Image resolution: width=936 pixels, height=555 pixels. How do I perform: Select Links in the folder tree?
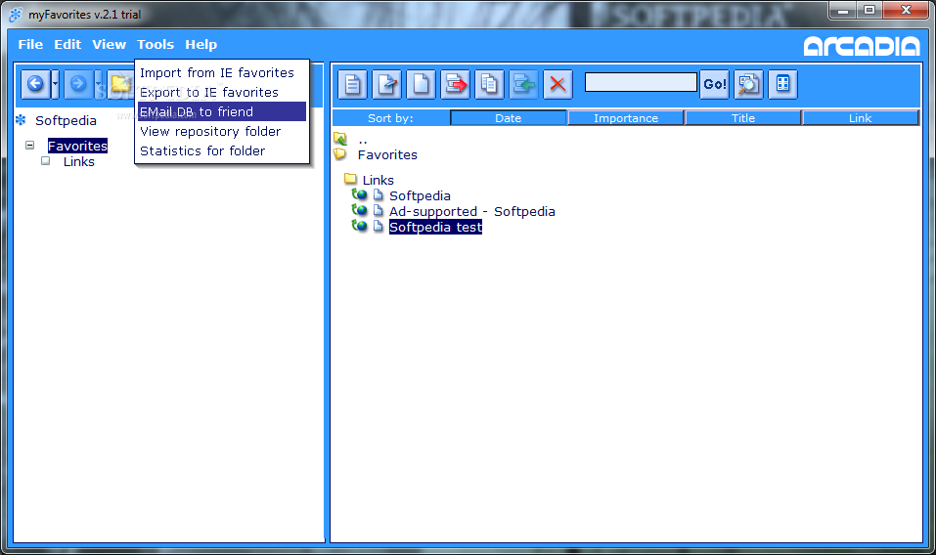click(79, 161)
